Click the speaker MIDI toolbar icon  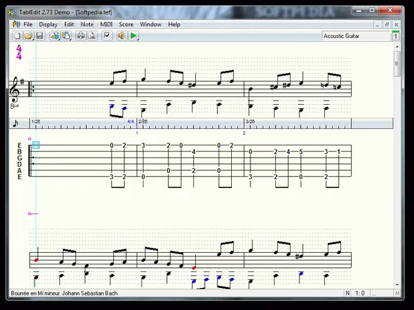[122, 36]
